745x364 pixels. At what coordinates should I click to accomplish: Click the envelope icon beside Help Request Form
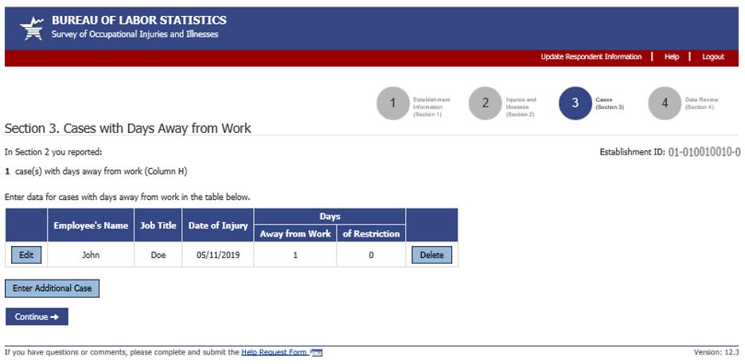pyautogui.click(x=317, y=352)
